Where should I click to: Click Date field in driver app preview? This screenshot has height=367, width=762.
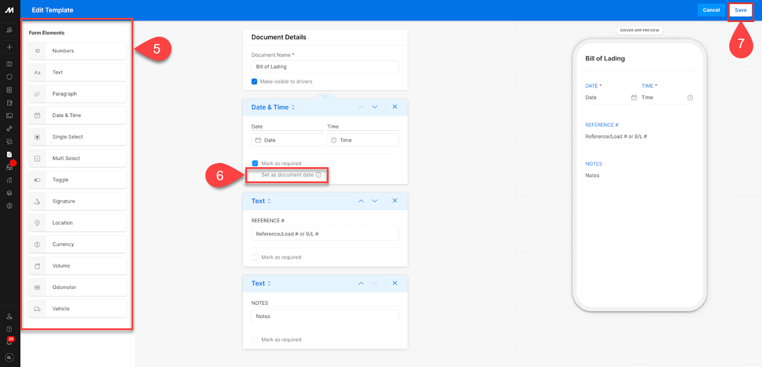click(611, 98)
